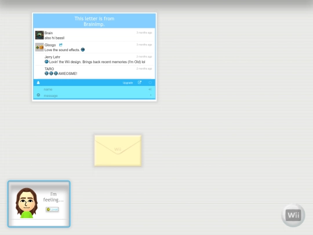The width and height of the screenshot is (313, 235).
Task: Click the username Brain
Action: click(49, 33)
